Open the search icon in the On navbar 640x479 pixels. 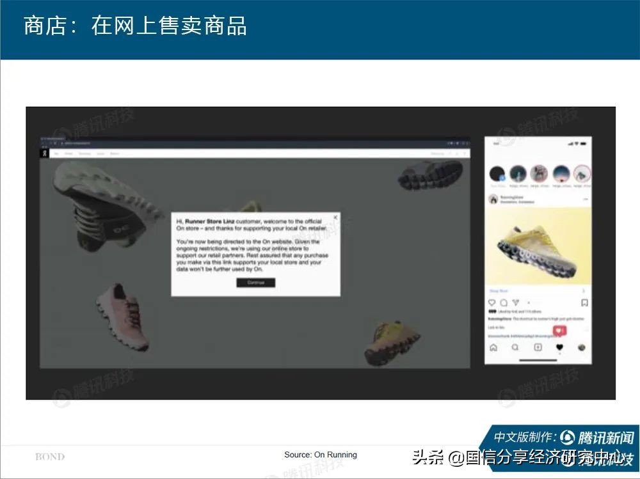point(449,153)
